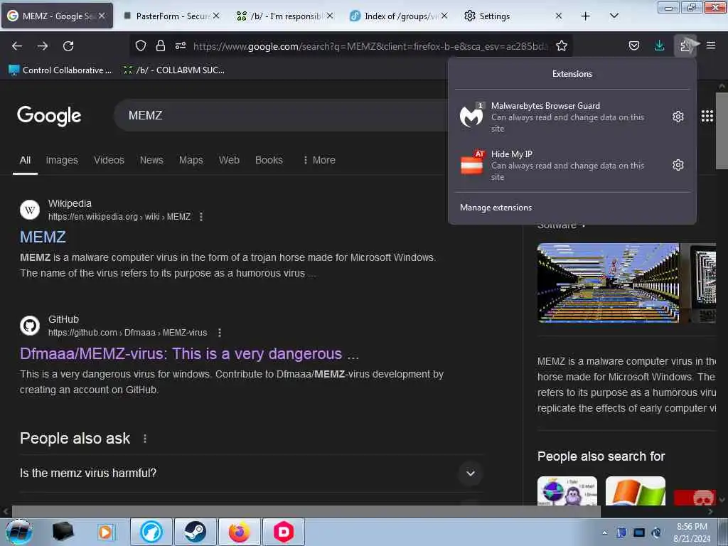
Task: Close the MEMZ - Google Search tab
Action: pos(102,16)
